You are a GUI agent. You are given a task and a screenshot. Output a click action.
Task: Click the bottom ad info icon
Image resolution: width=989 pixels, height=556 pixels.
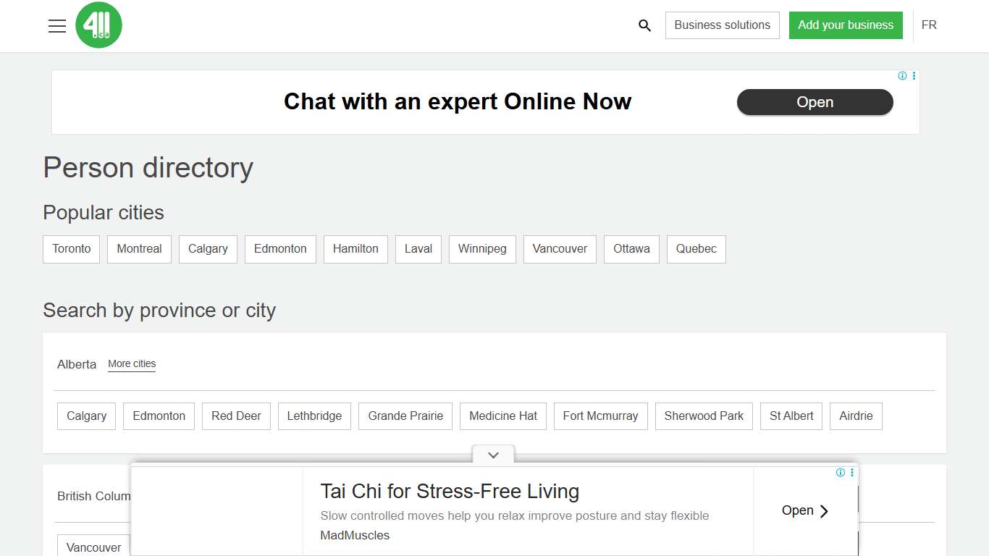[x=840, y=473]
